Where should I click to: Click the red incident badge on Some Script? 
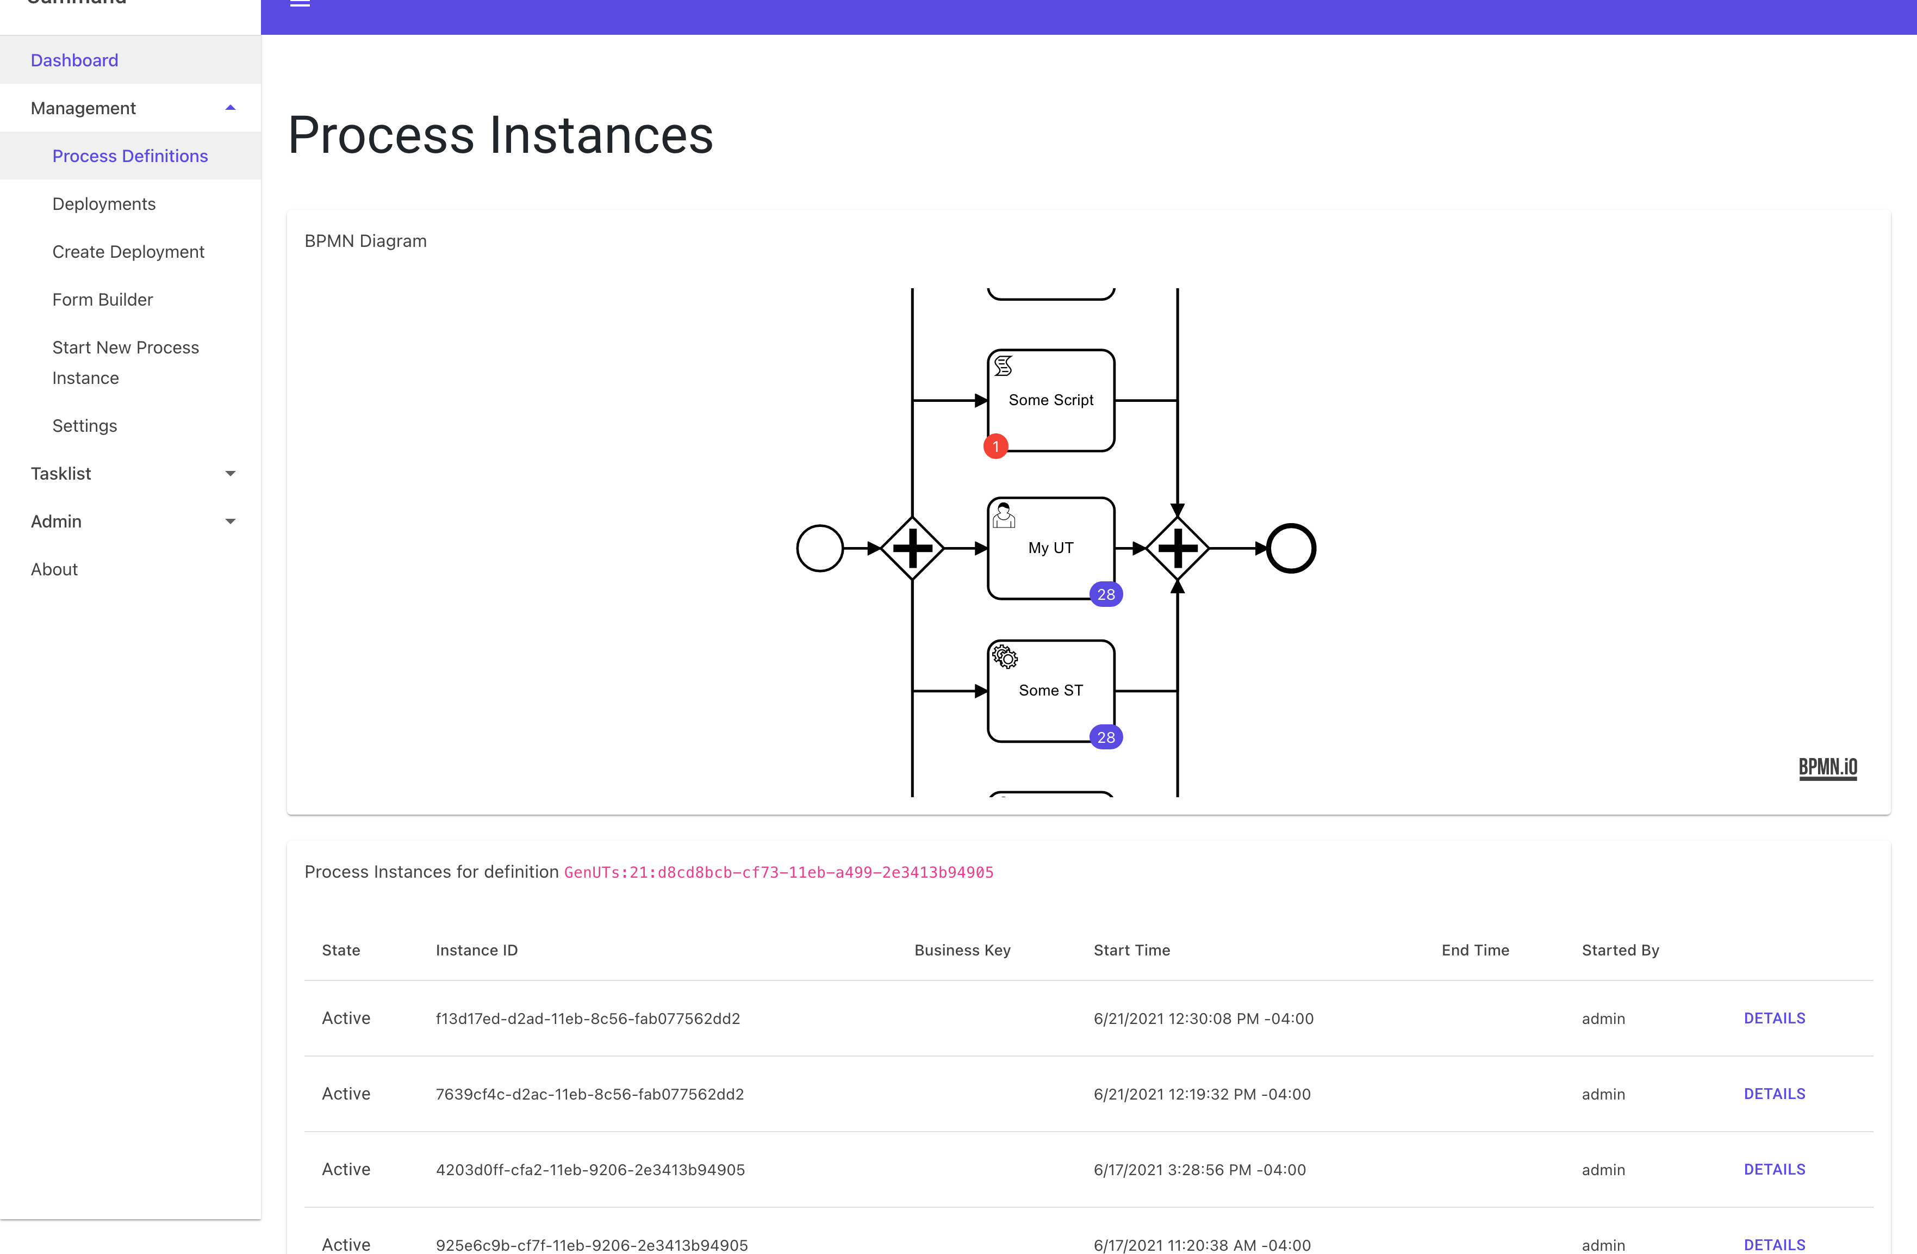pyautogui.click(x=995, y=446)
